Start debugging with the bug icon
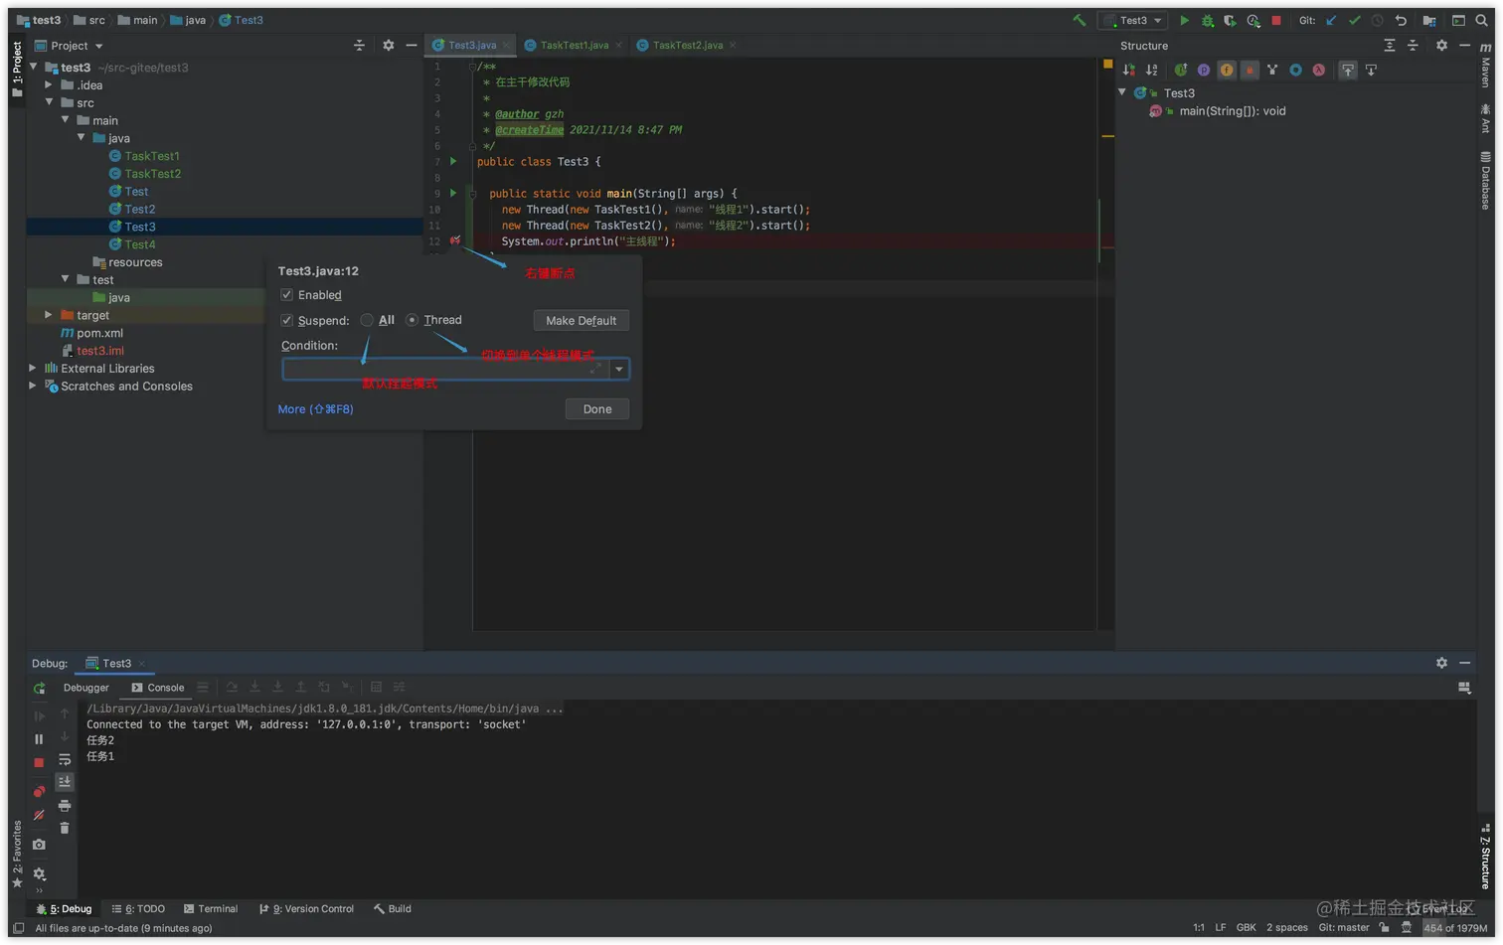The width and height of the screenshot is (1503, 945). tap(1208, 20)
